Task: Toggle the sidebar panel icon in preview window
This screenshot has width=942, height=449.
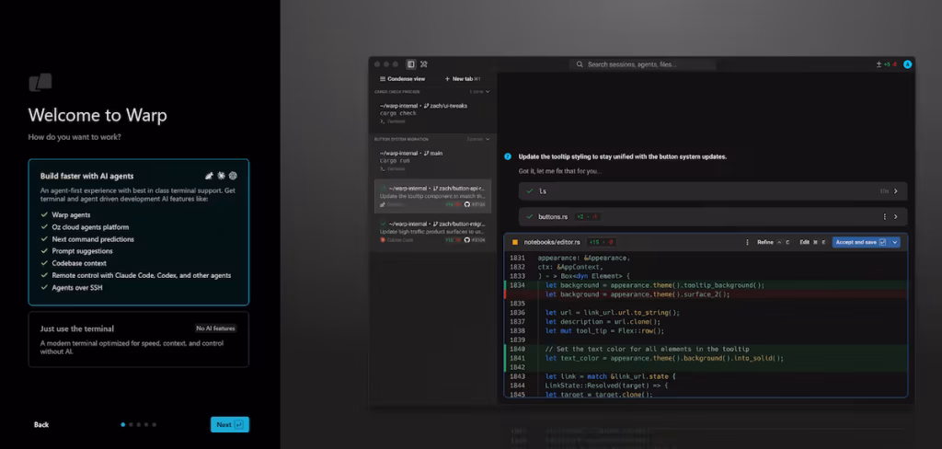Action: [411, 64]
